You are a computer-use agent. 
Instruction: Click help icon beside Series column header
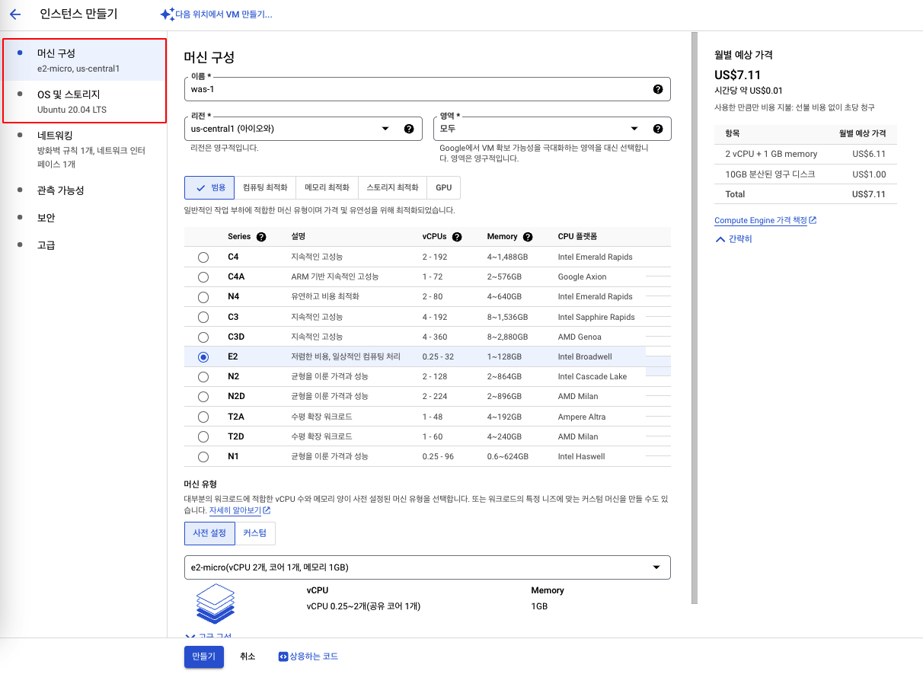tap(261, 237)
